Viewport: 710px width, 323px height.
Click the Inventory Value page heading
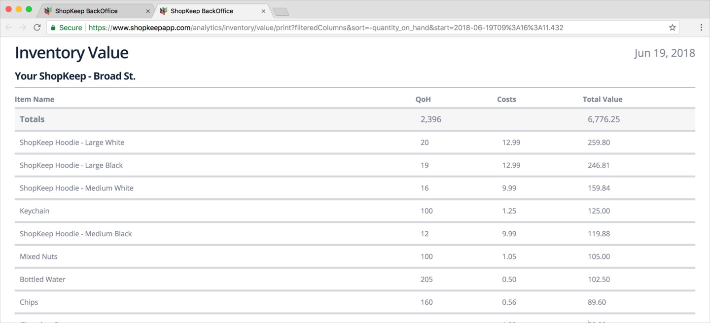pyautogui.click(x=71, y=53)
